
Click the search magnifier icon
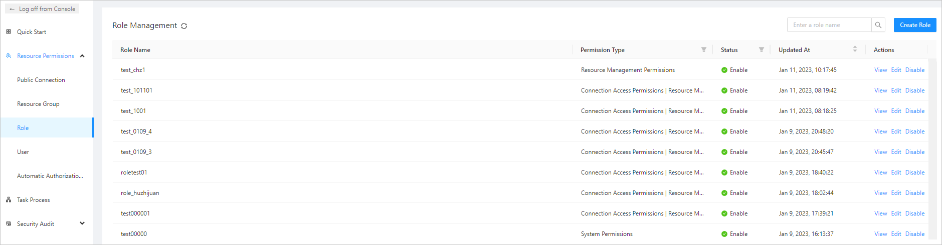point(878,25)
